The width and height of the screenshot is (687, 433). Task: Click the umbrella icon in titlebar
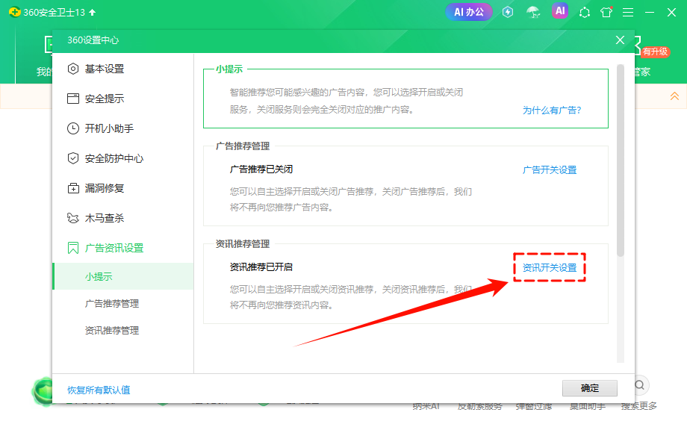tap(533, 12)
